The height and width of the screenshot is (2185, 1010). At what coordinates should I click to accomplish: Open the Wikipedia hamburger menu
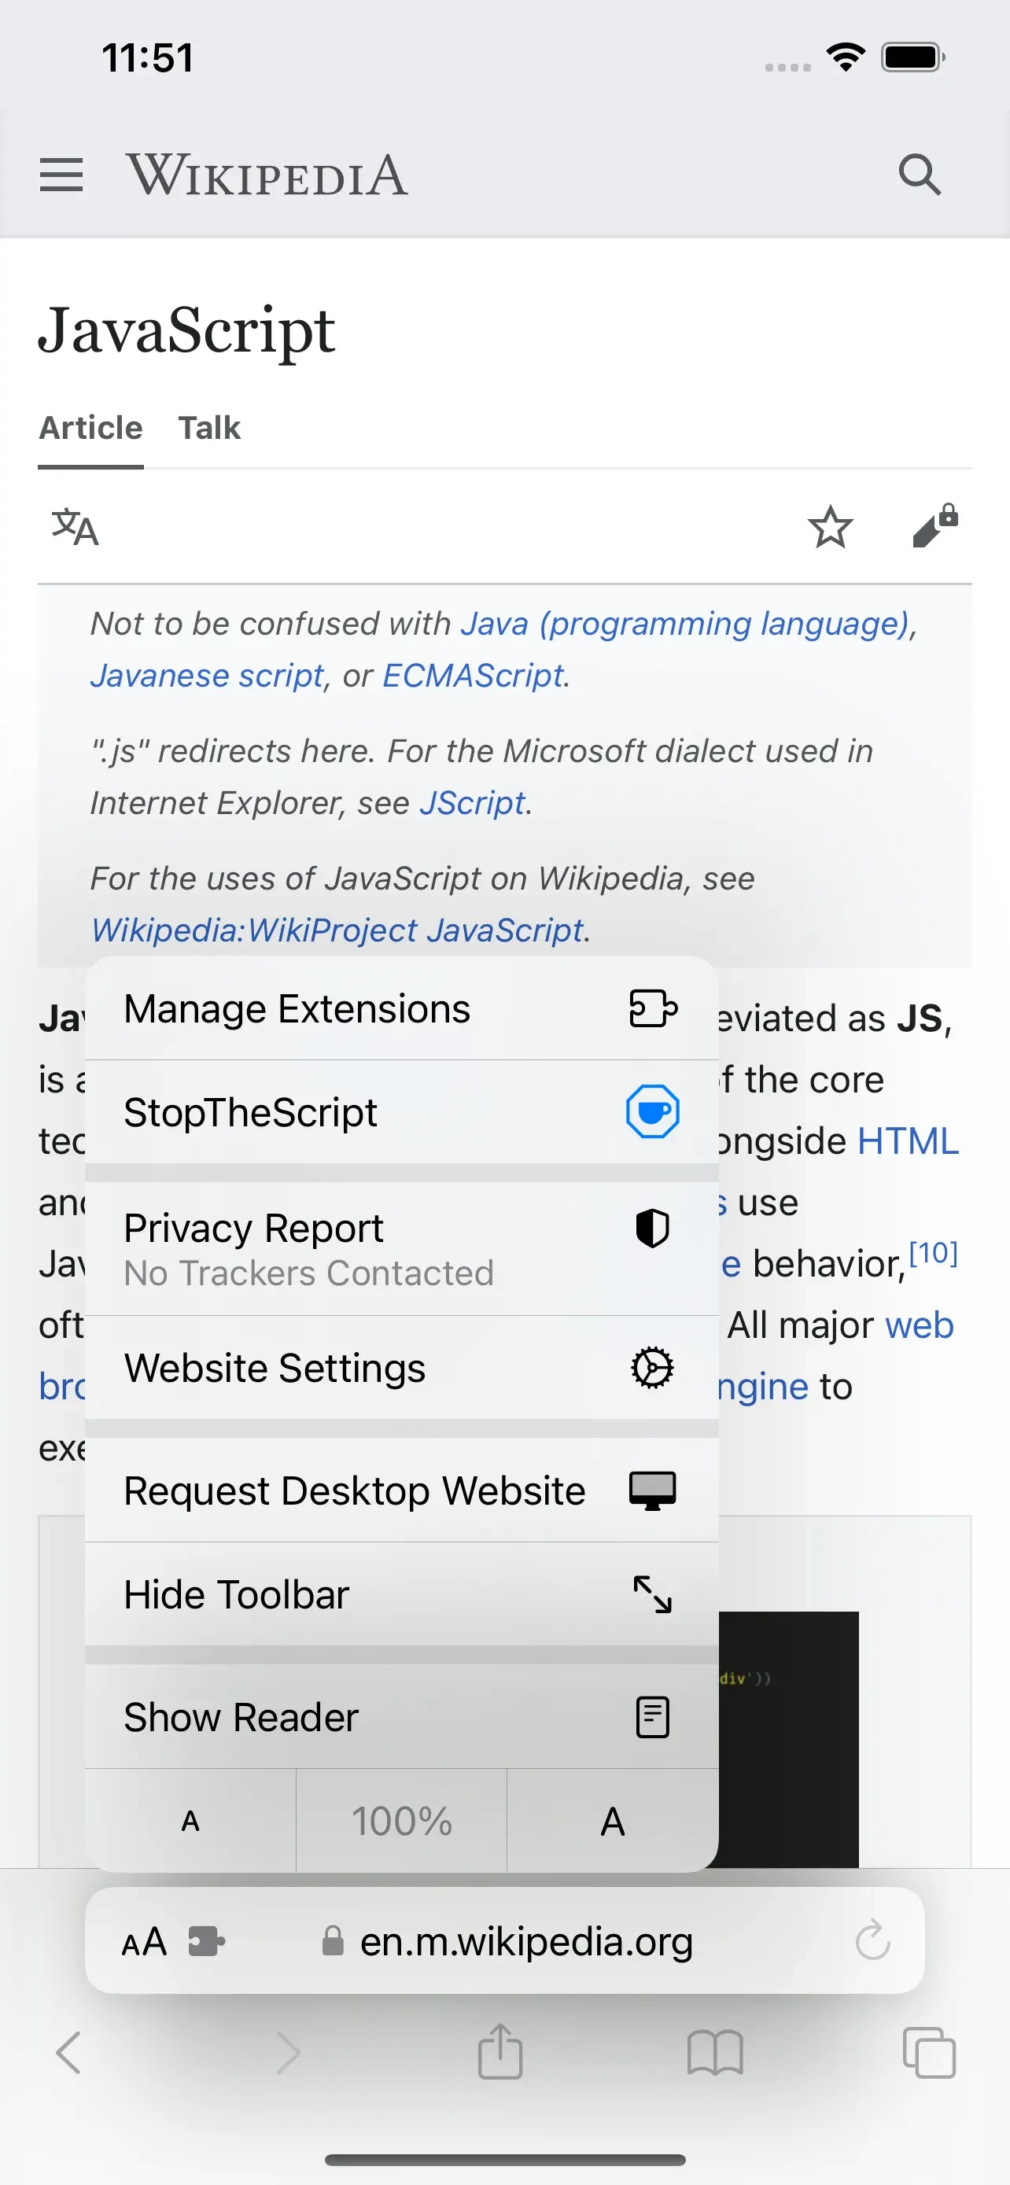(61, 175)
